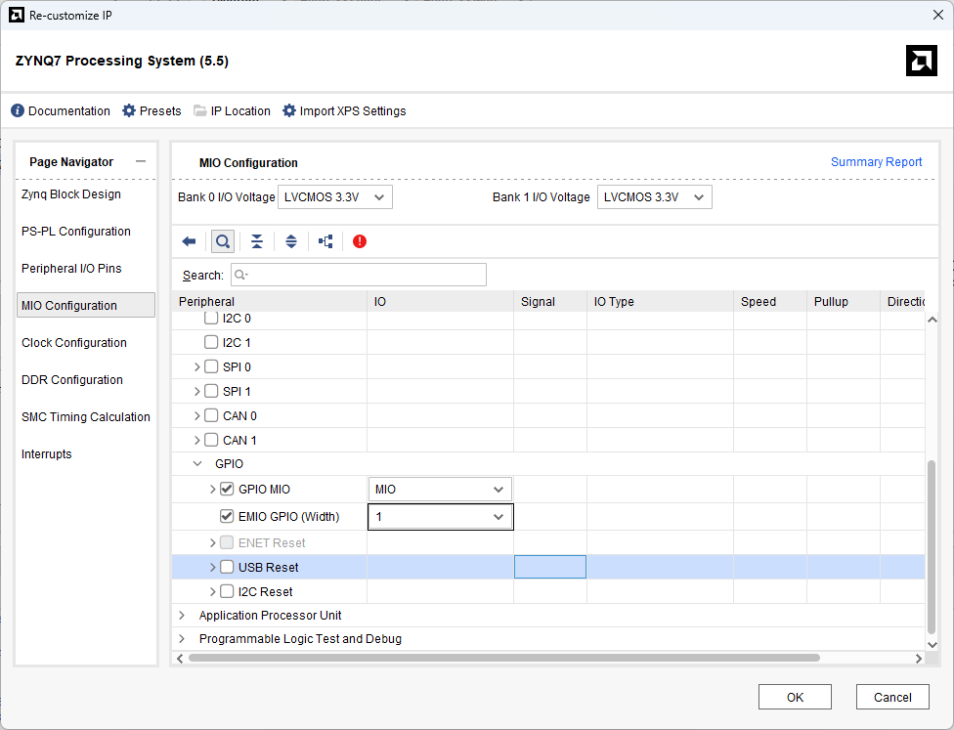Screen dimensions: 954x730
Task: Open the EMIO GPIO width dropdown
Action: 440,517
